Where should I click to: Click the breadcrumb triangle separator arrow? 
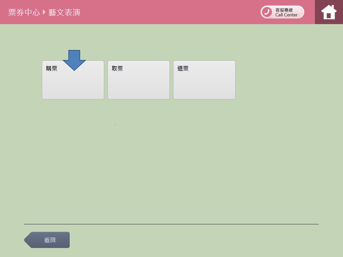(44, 12)
